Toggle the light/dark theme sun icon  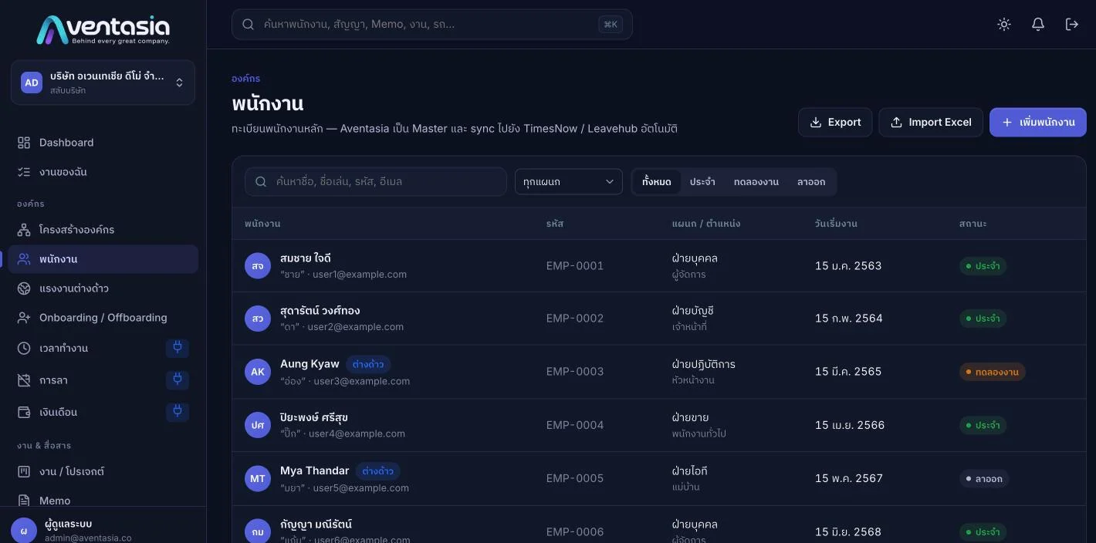click(x=1004, y=25)
